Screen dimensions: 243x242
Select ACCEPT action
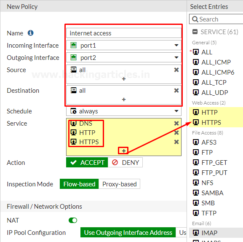pyautogui.click(x=87, y=162)
